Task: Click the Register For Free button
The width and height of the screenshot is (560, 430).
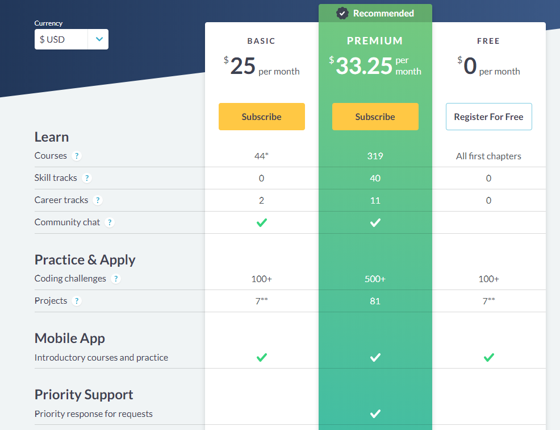Action: tap(489, 117)
